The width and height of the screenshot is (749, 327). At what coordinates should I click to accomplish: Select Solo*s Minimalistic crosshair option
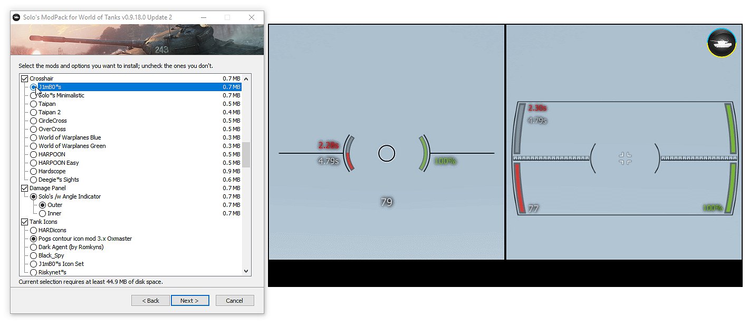(34, 95)
